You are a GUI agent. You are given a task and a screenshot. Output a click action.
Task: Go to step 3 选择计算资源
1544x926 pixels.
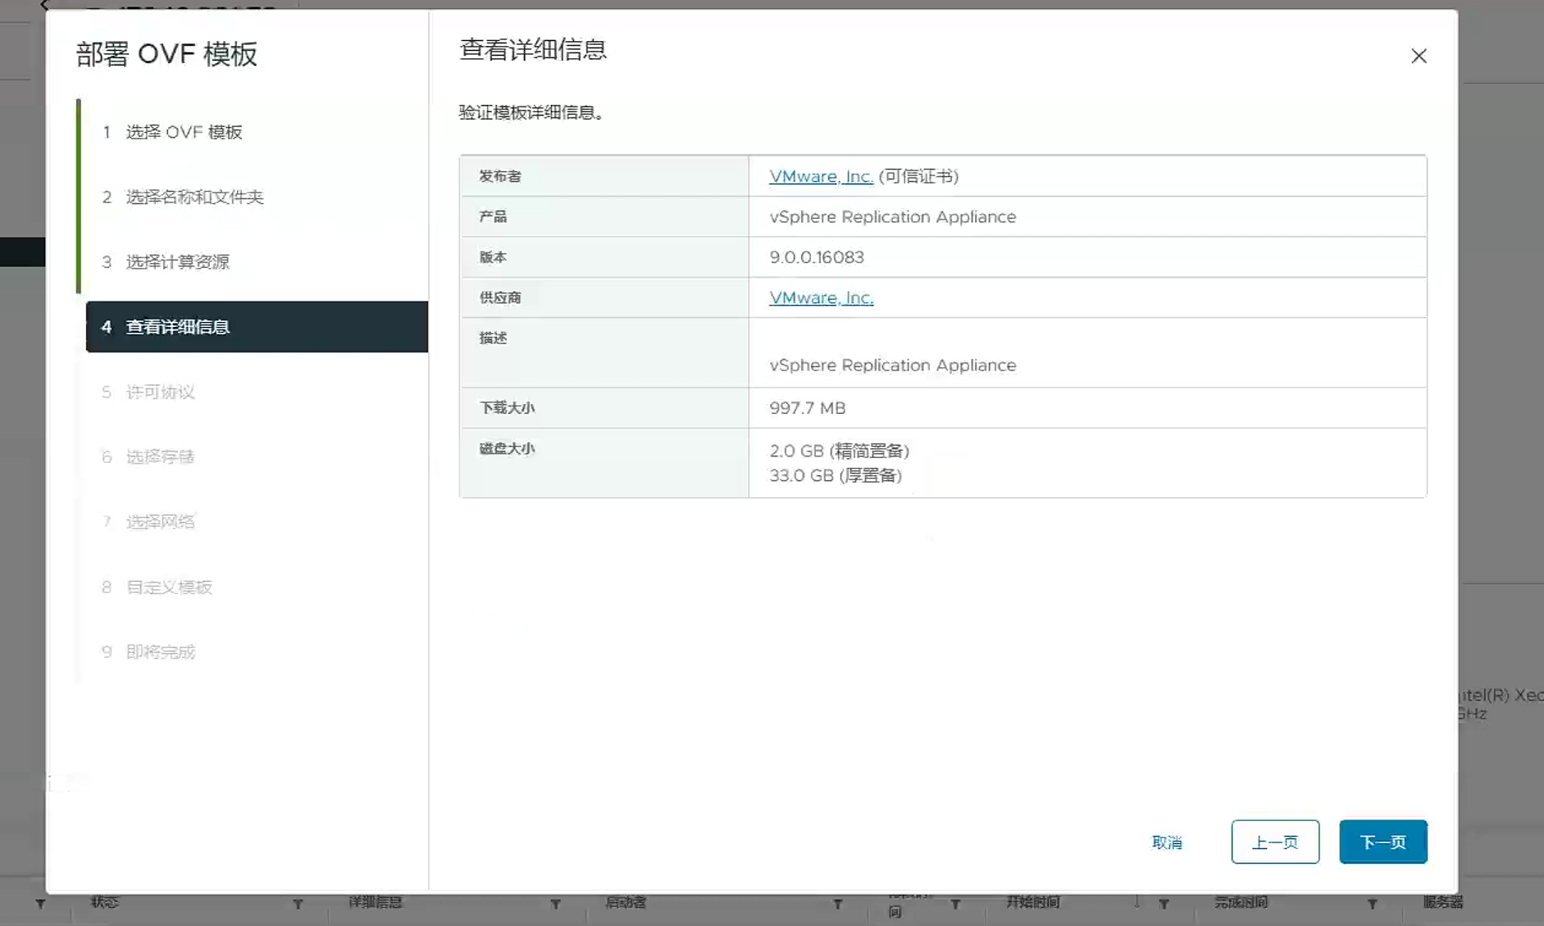pyautogui.click(x=177, y=261)
